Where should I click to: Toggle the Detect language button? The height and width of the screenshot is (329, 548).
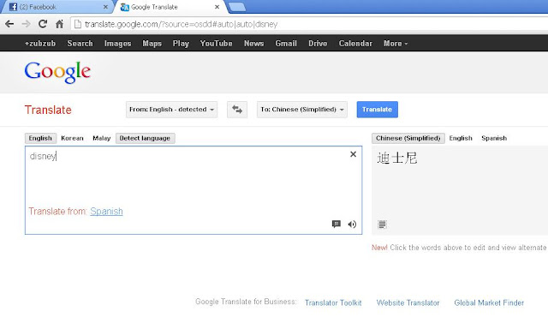(x=145, y=138)
